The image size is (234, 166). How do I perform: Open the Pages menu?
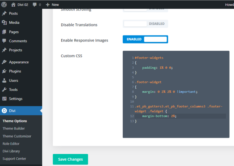21,32
